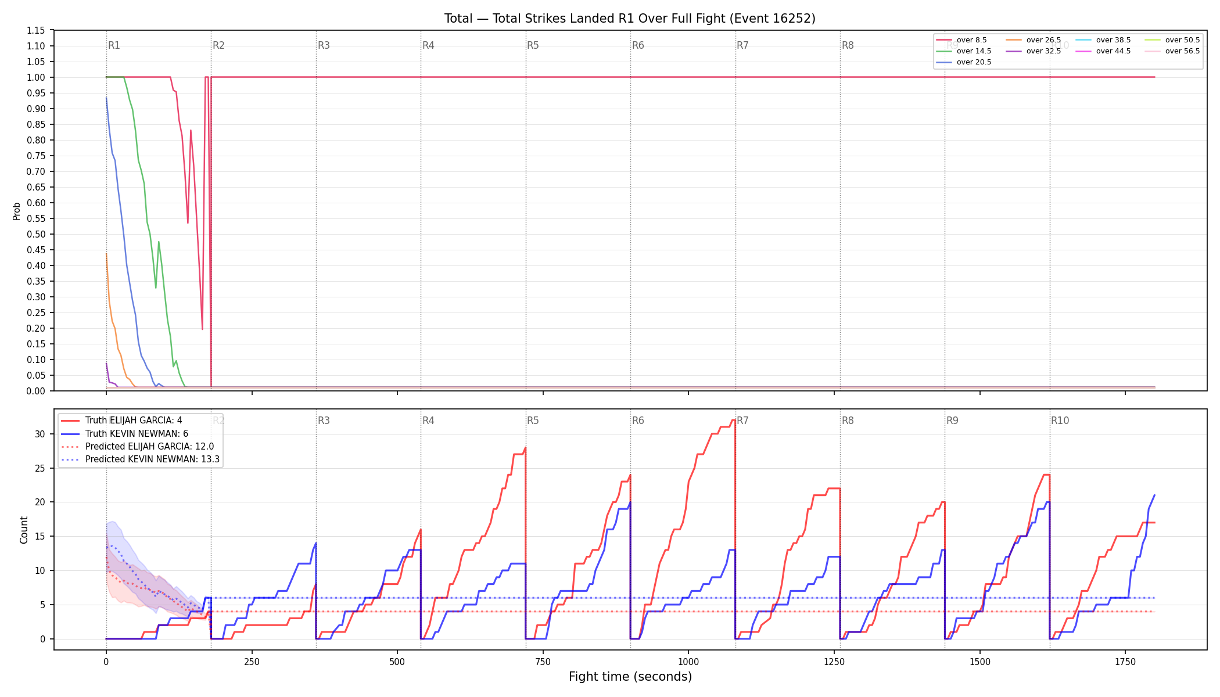
Task: Click the R2 round marker in the probability chart
Action: pos(218,45)
